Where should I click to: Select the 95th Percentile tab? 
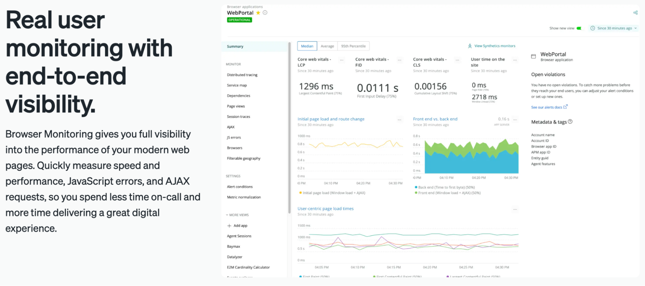tap(353, 46)
